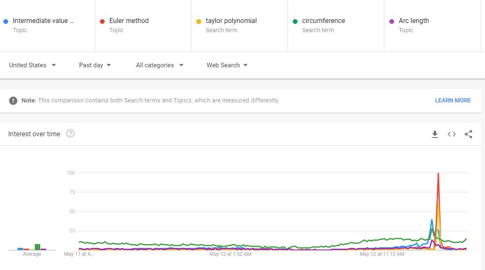Open the United States region dropdown
The image size is (485, 270).
[32, 65]
